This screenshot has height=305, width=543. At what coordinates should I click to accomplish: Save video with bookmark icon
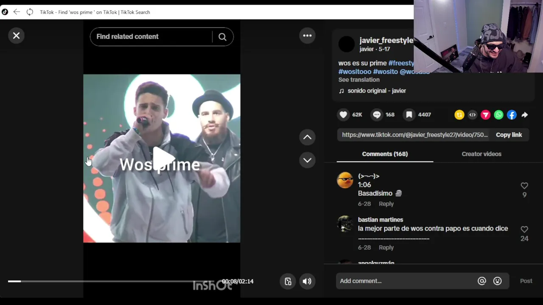(x=409, y=114)
